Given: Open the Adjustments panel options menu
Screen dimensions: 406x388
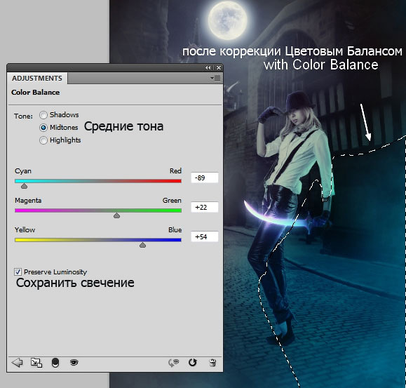Looking at the screenshot, I should click(x=215, y=78).
